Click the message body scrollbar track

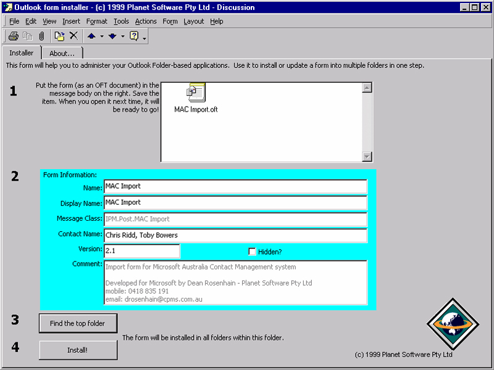click(367, 122)
